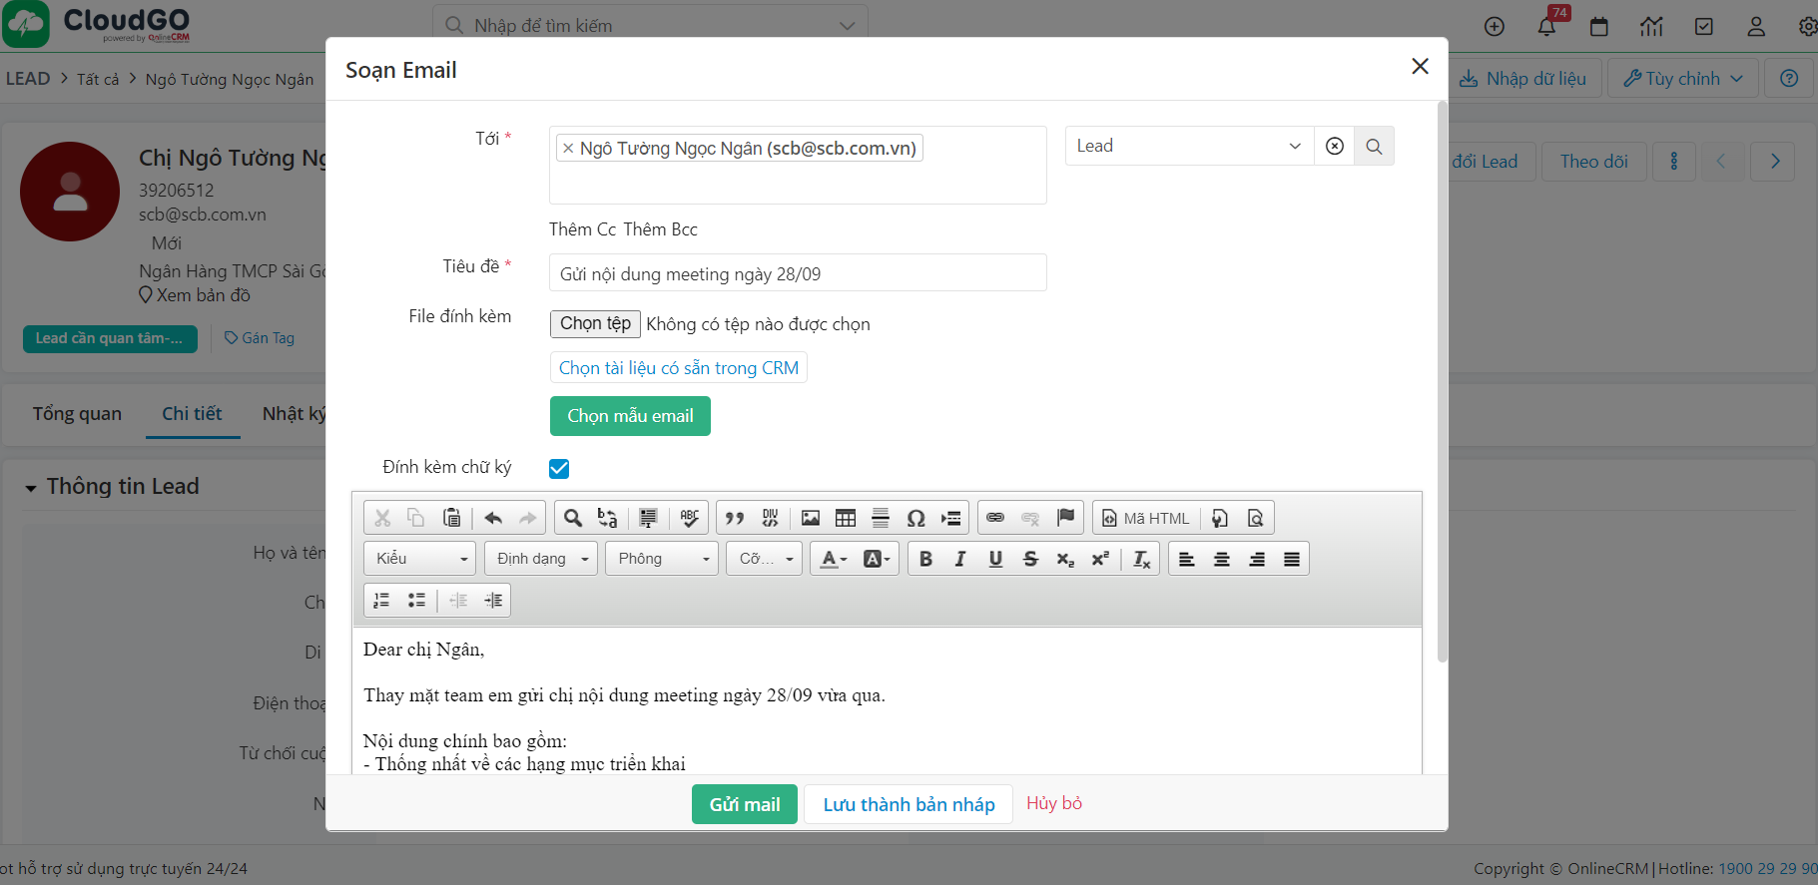Toggle the Đính kèm chữ ký checkbox
This screenshot has height=885, width=1818.
point(559,468)
